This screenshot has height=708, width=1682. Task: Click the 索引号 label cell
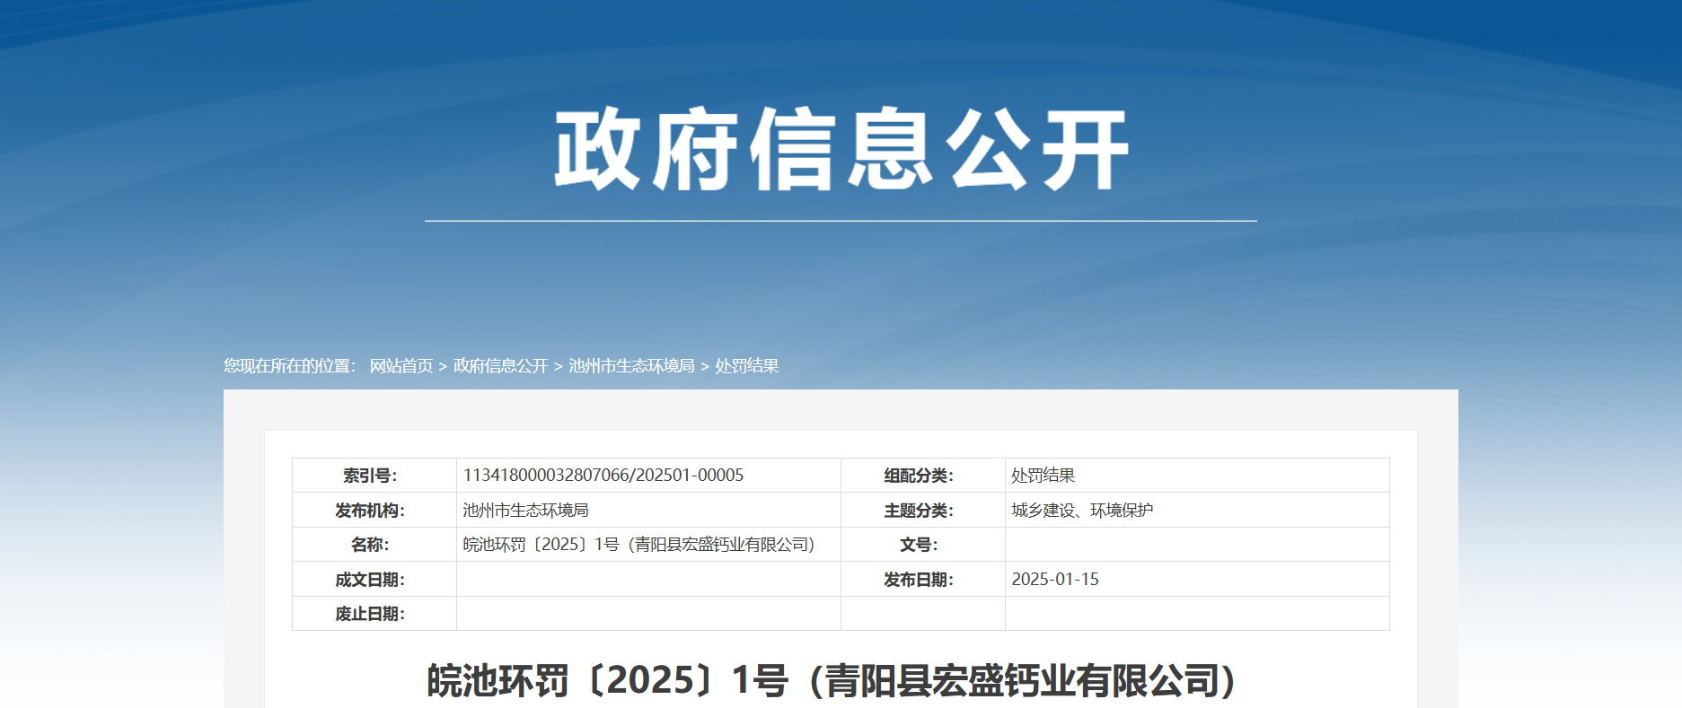click(374, 476)
